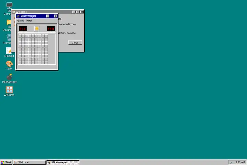This screenshot has height=165, width=247.
Task: Switch to Welcome via its taskbar button
Action: 30,162
